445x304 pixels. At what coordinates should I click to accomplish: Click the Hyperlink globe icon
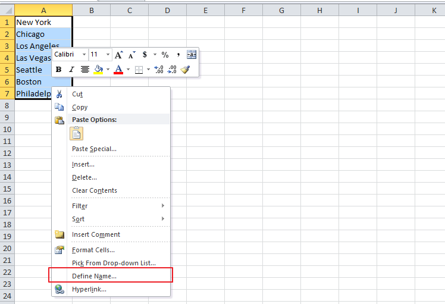tap(59, 289)
